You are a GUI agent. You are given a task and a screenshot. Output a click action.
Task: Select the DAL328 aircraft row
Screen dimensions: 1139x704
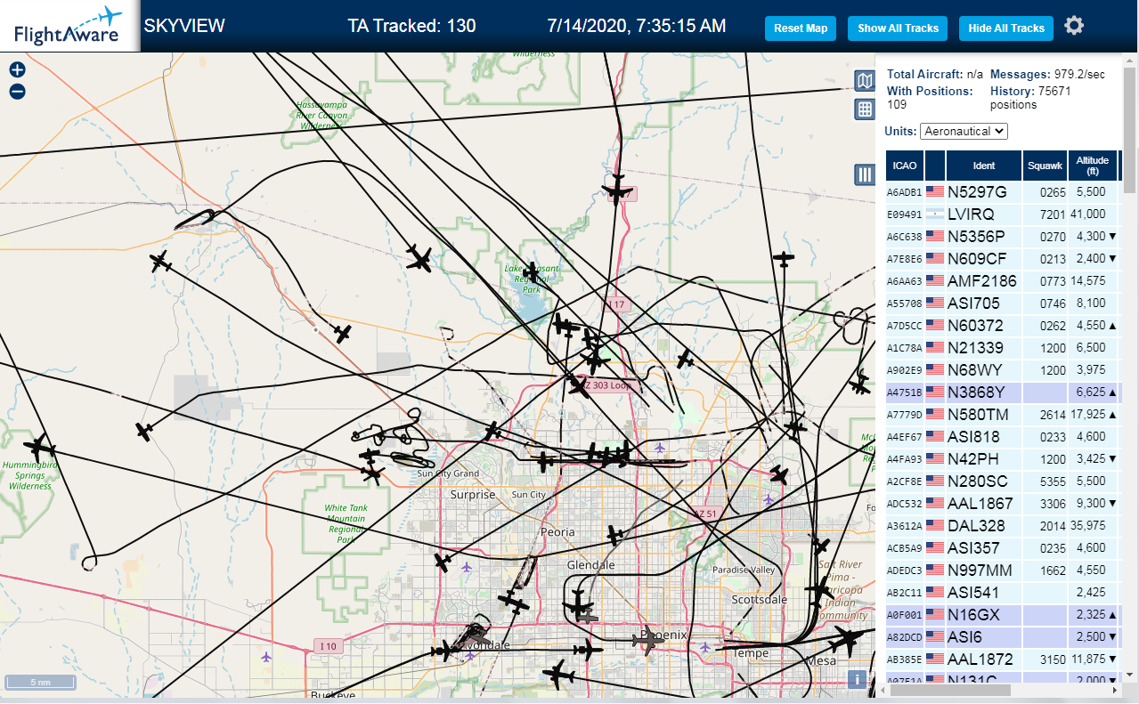(x=1004, y=525)
